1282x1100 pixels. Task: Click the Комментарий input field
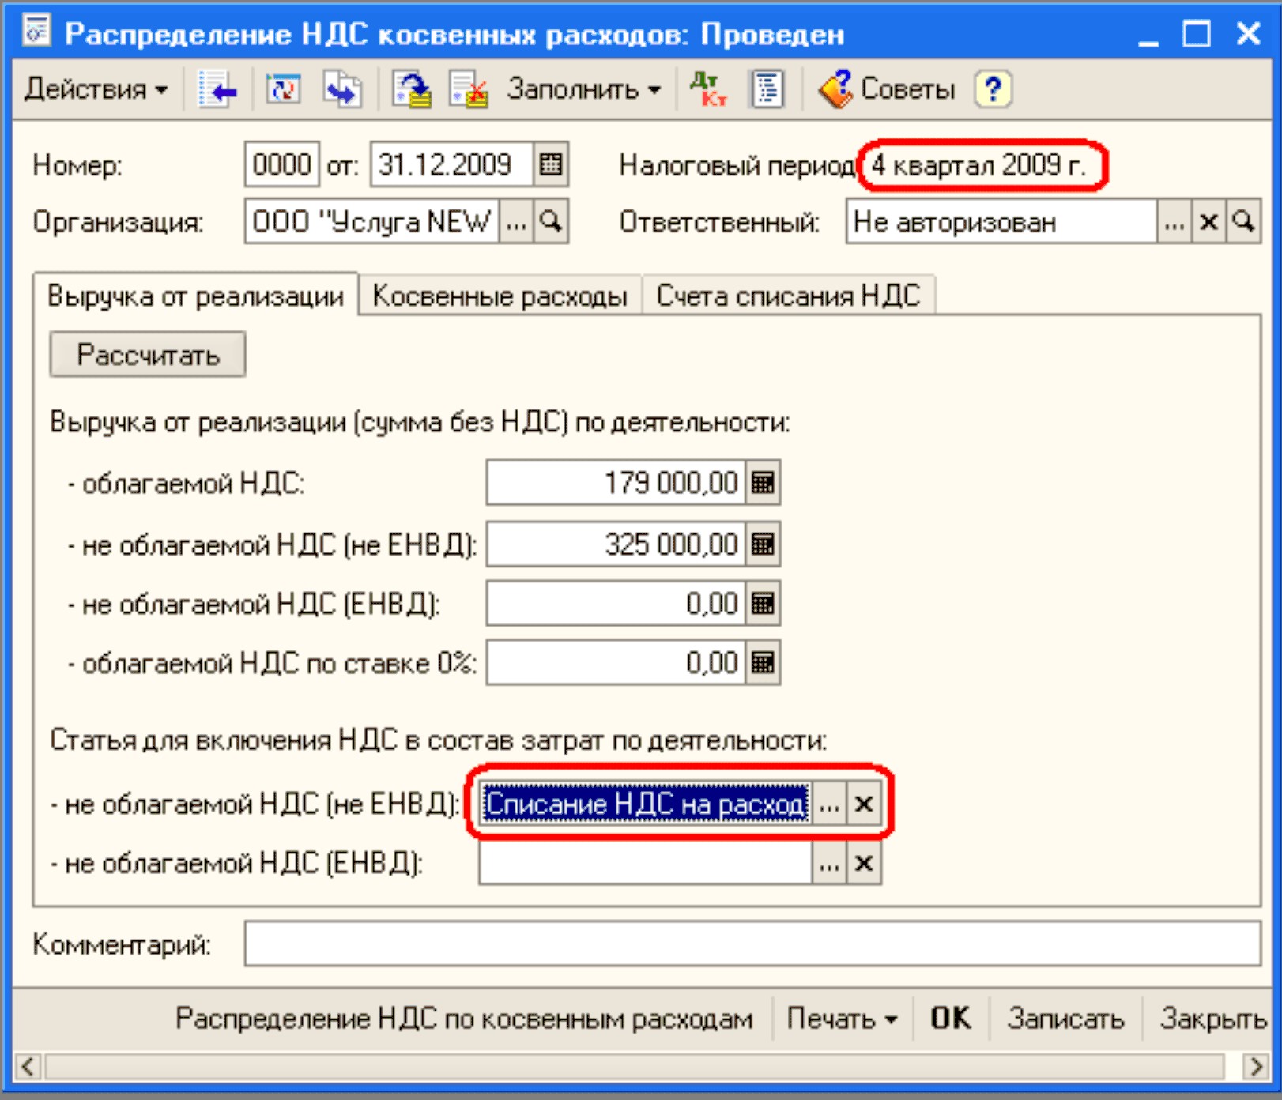tap(752, 944)
